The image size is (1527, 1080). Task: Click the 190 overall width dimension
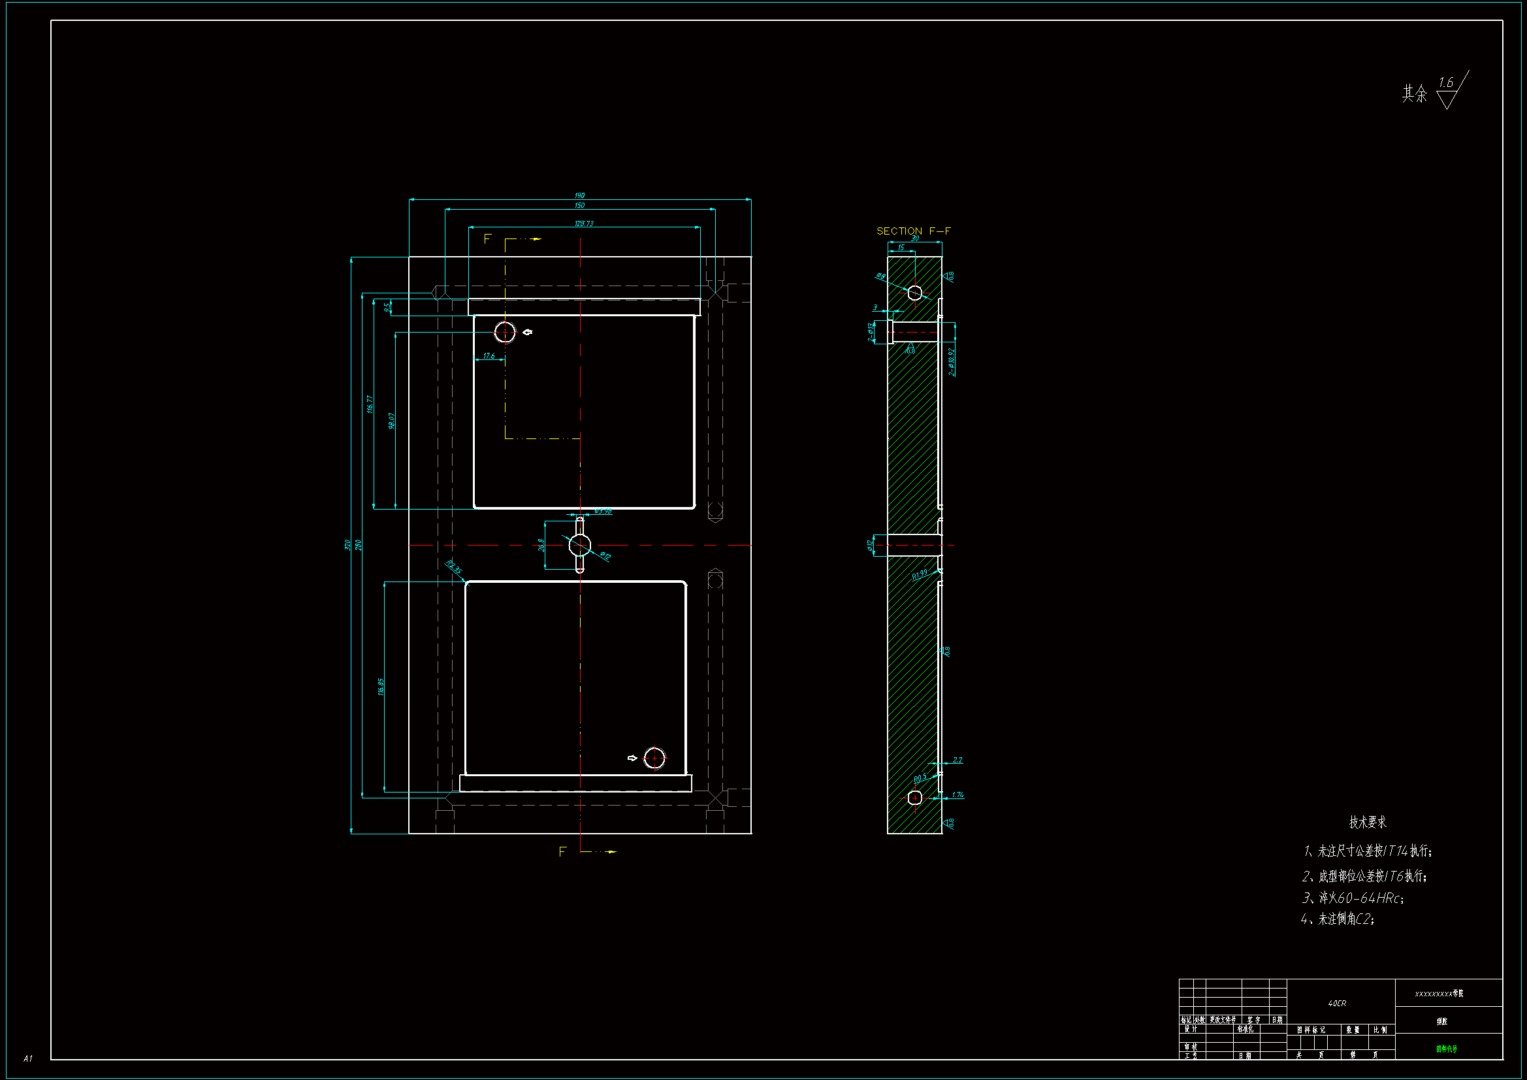click(579, 195)
